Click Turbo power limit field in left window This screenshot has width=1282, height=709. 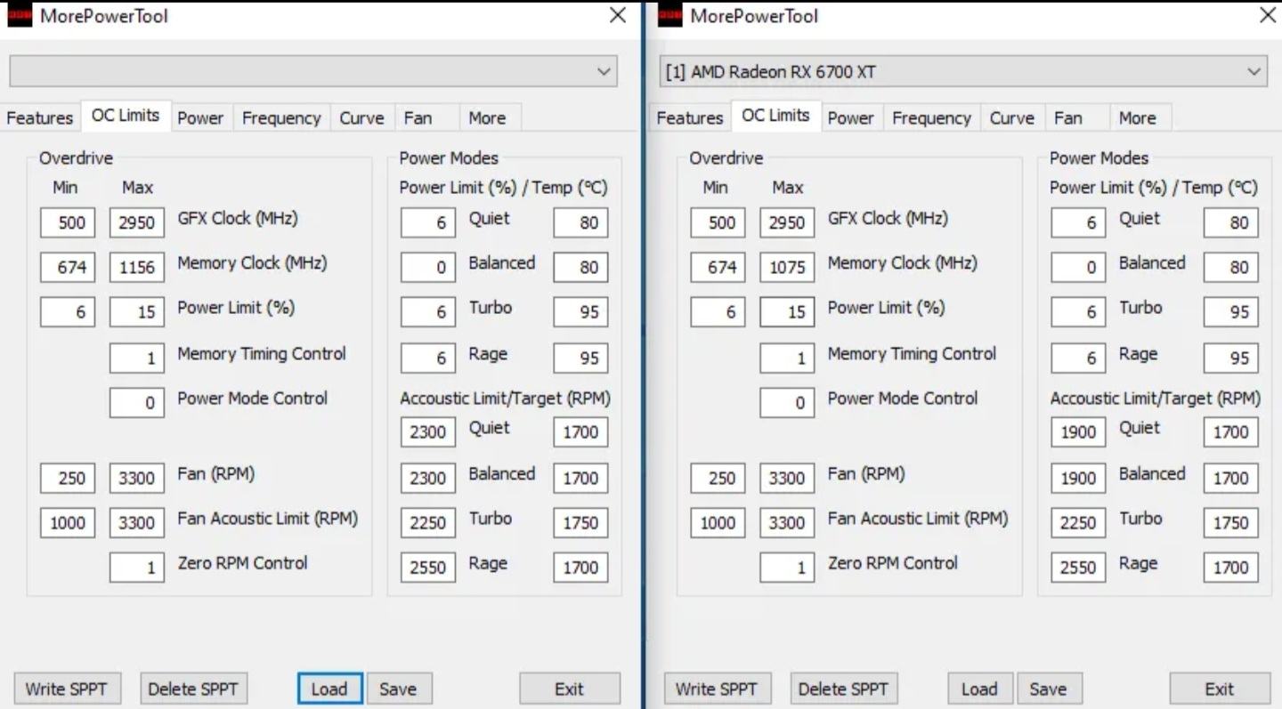pyautogui.click(x=428, y=311)
